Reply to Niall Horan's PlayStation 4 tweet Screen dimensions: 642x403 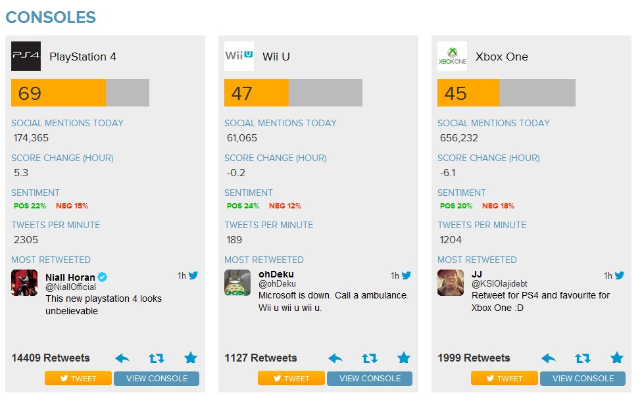(122, 358)
